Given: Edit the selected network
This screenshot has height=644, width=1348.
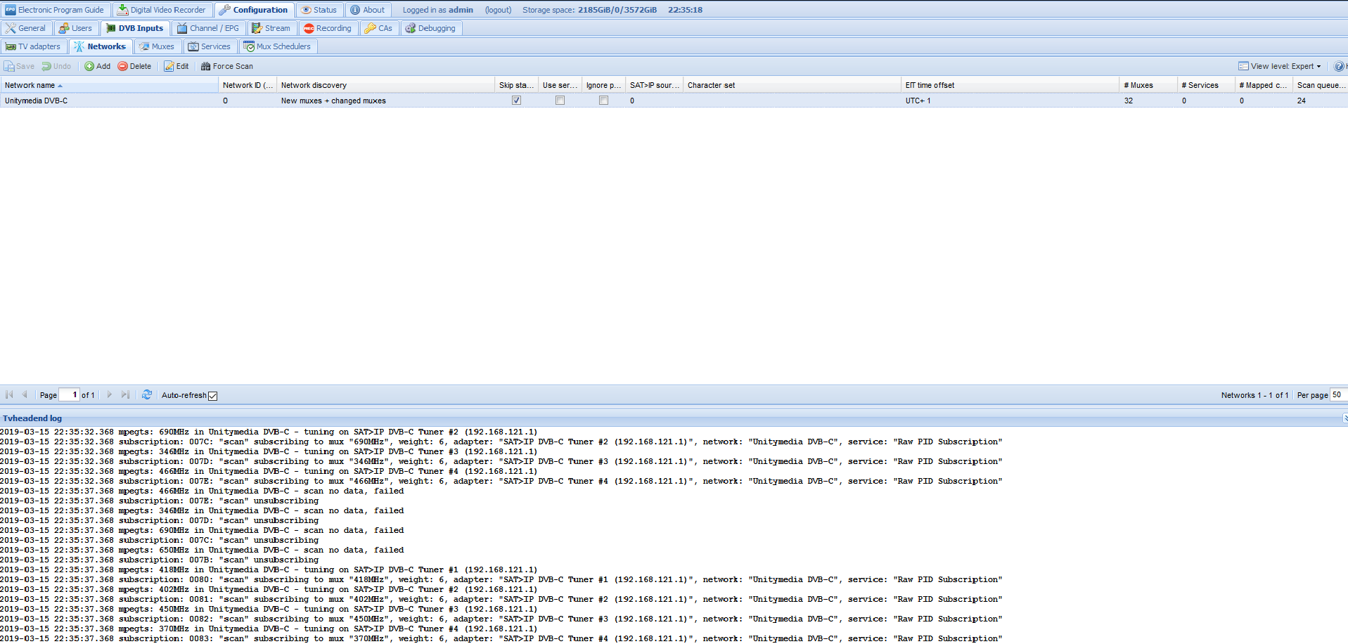Looking at the screenshot, I should point(176,66).
